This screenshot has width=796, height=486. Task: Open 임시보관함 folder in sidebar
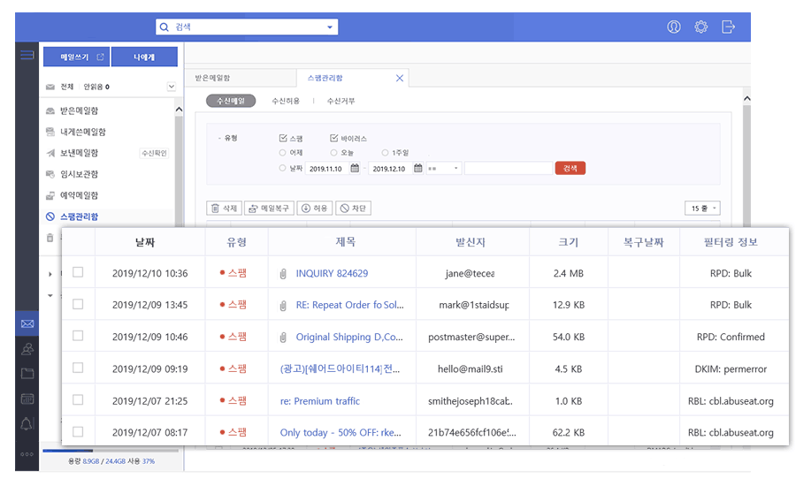pyautogui.click(x=79, y=174)
